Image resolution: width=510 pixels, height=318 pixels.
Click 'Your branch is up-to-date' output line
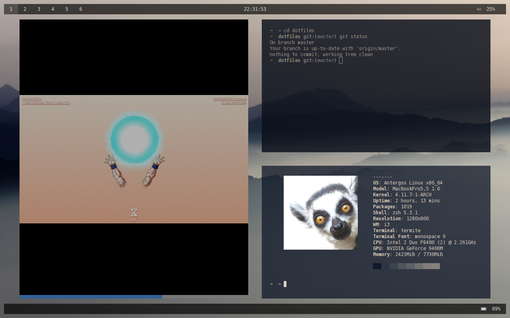(x=335, y=48)
